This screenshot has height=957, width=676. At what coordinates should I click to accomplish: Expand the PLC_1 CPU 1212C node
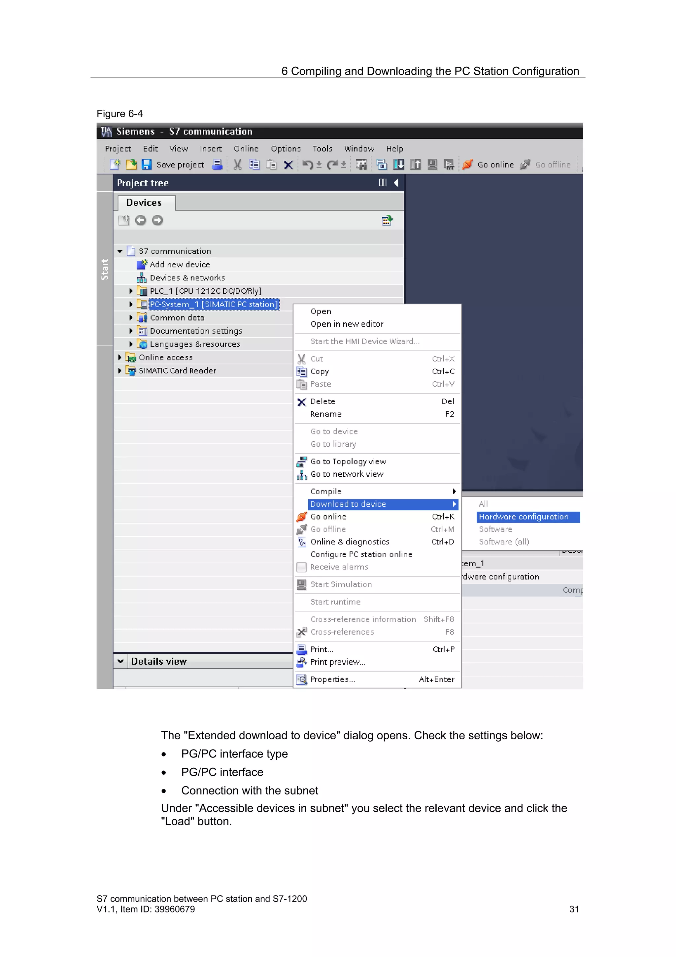tap(131, 291)
